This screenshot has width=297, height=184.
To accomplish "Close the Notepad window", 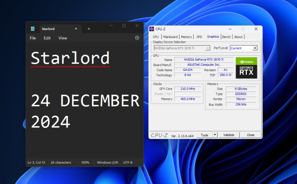I will (x=137, y=25).
